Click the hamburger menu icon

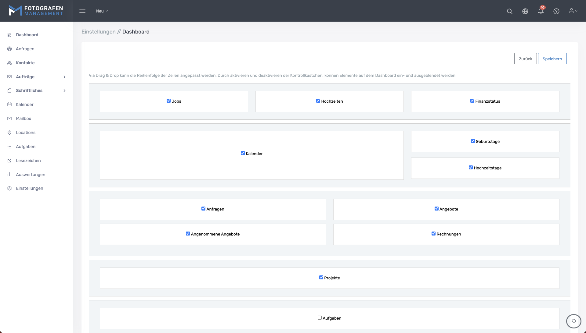(x=82, y=11)
